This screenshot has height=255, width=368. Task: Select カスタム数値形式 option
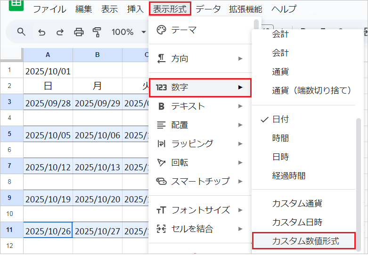(305, 241)
